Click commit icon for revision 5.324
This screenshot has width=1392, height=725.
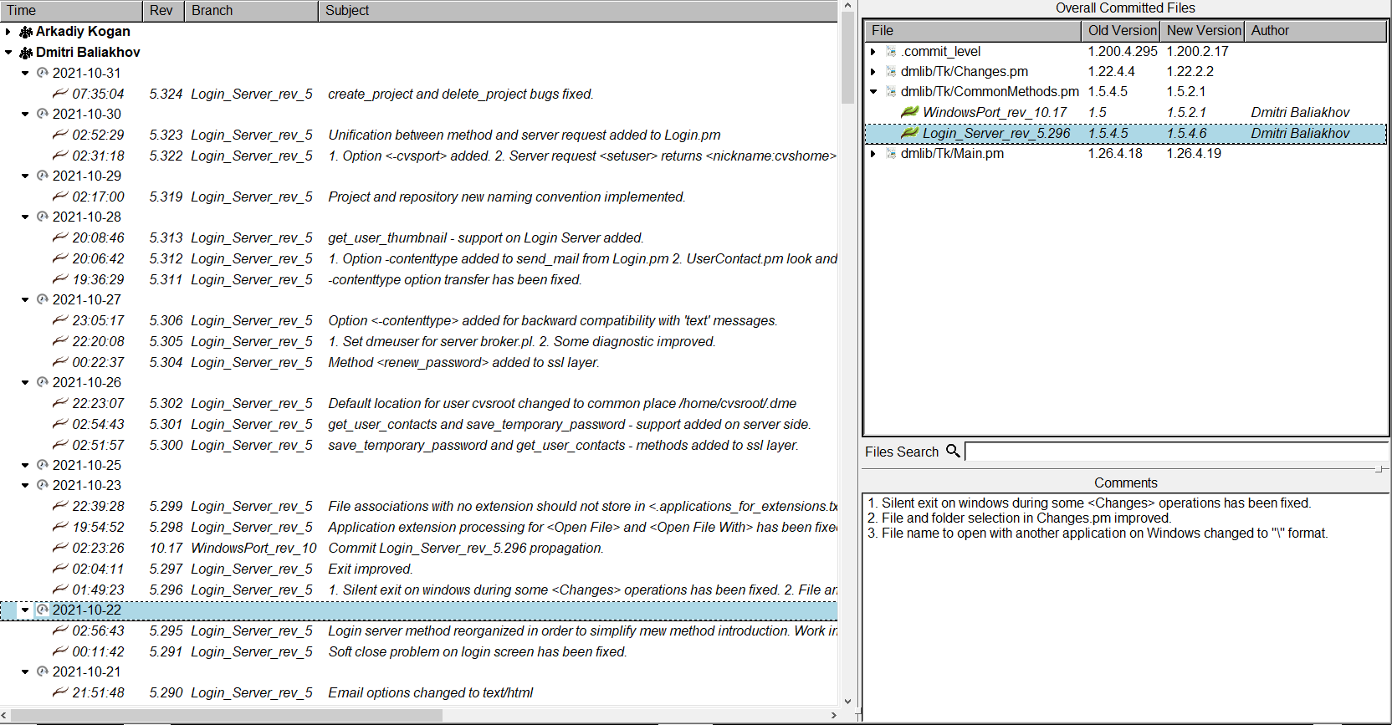[x=60, y=94]
